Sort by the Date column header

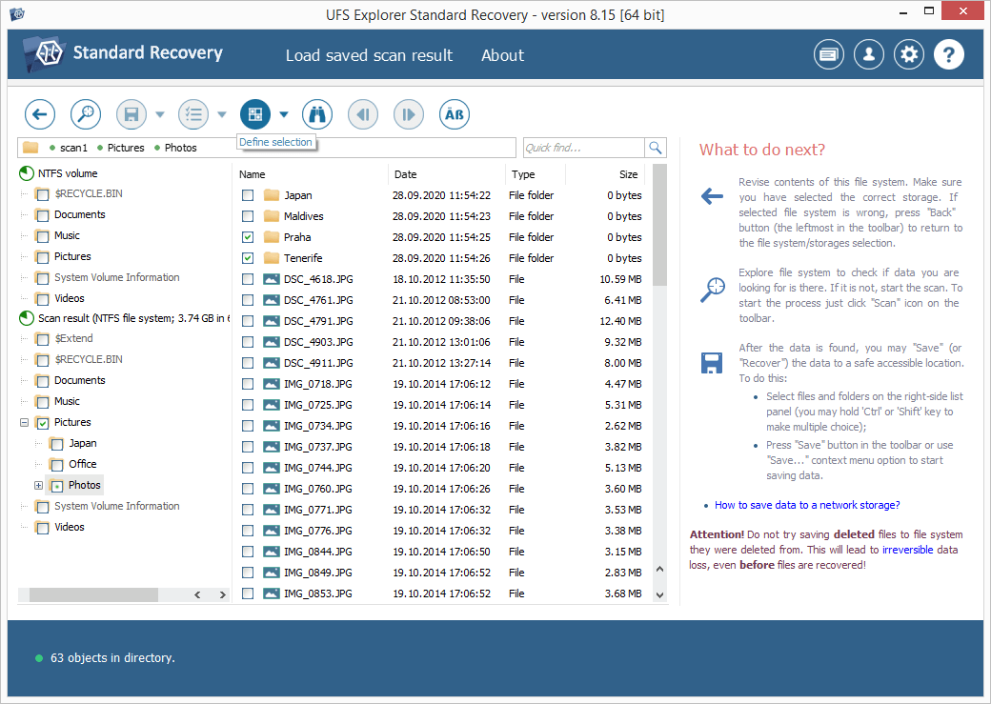coord(446,174)
